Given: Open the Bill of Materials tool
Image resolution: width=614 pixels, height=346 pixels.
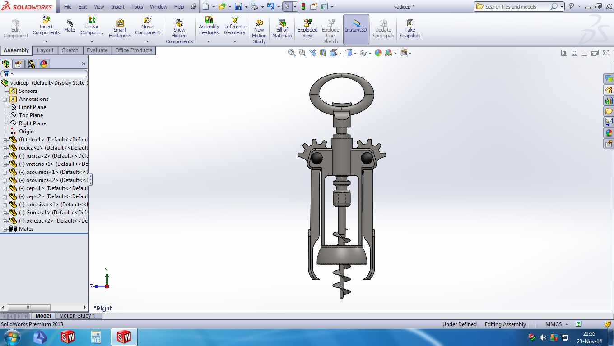Looking at the screenshot, I should click(x=282, y=29).
